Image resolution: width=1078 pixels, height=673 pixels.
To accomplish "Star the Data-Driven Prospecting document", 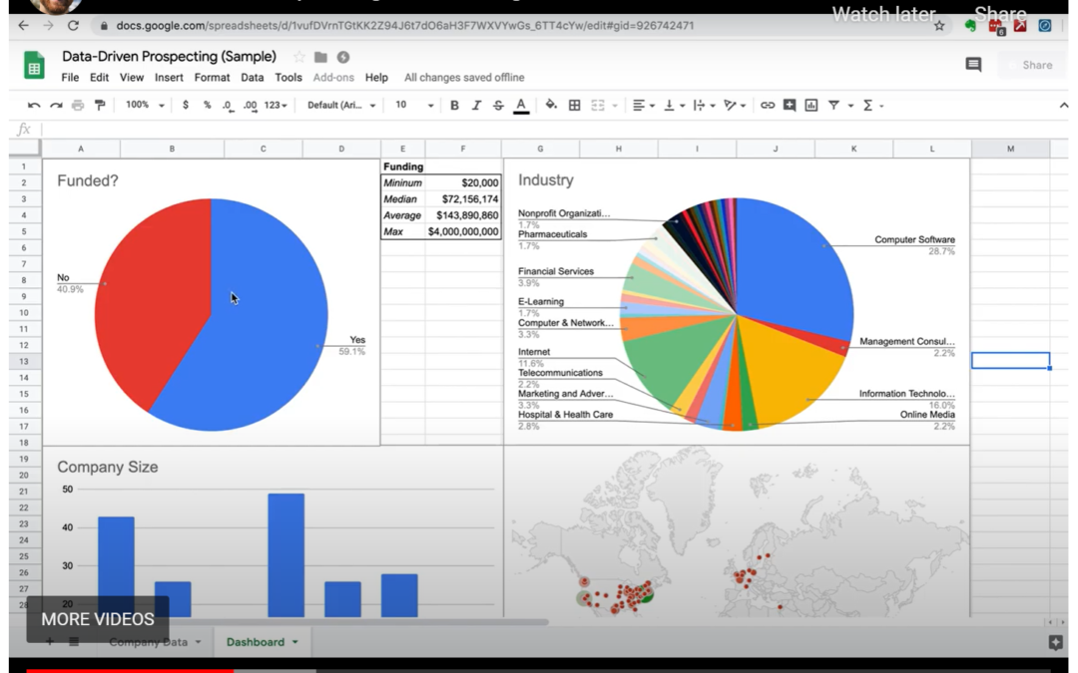I will tap(298, 57).
